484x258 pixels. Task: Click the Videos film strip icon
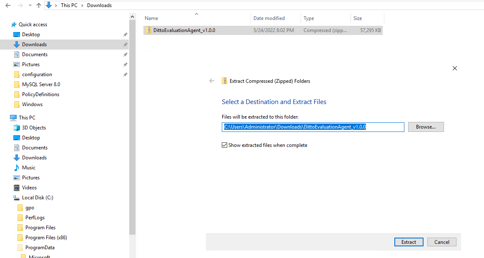17,187
